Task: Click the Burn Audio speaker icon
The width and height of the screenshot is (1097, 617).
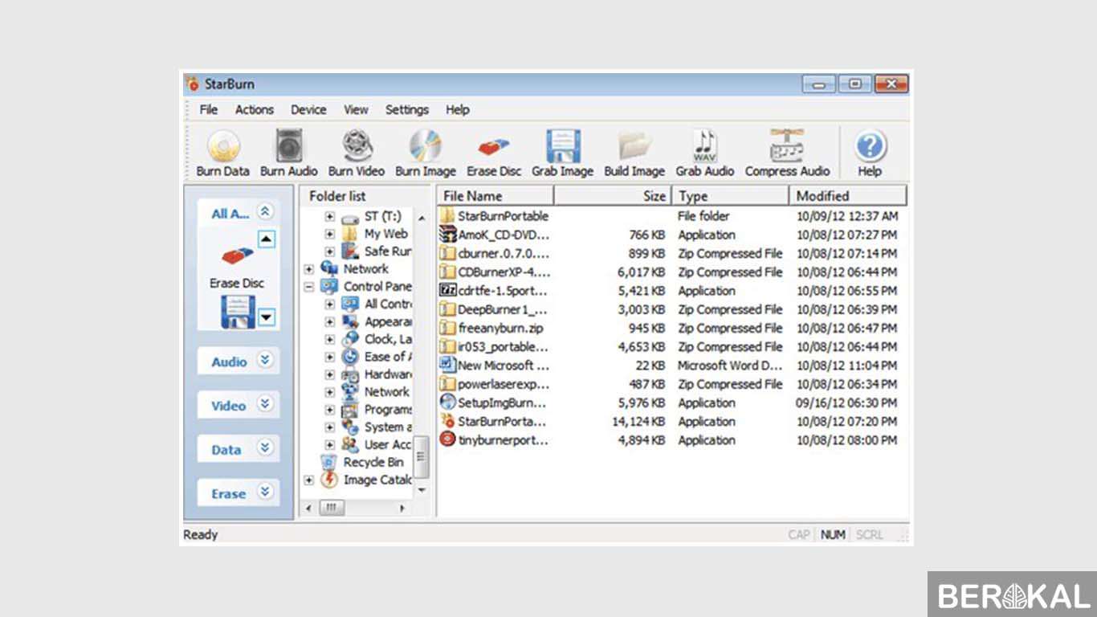Action: tap(289, 147)
